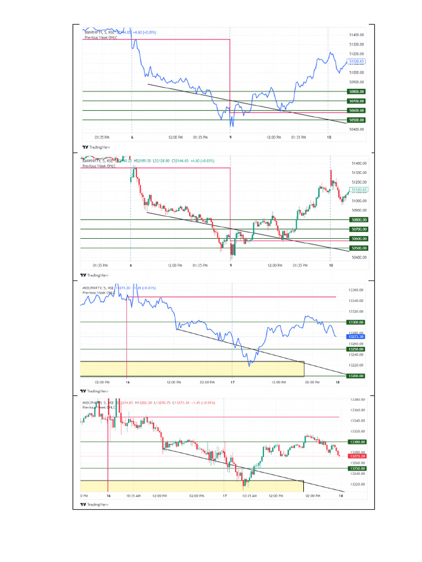Select the 50800.00 level label on BANKNIFTY line chart
Screen dimensions: 422x562
356,92
